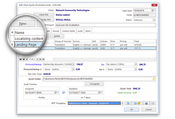The image size is (175, 119).
Task: Open the RTF Templates combo box
Action: [x=122, y=103]
